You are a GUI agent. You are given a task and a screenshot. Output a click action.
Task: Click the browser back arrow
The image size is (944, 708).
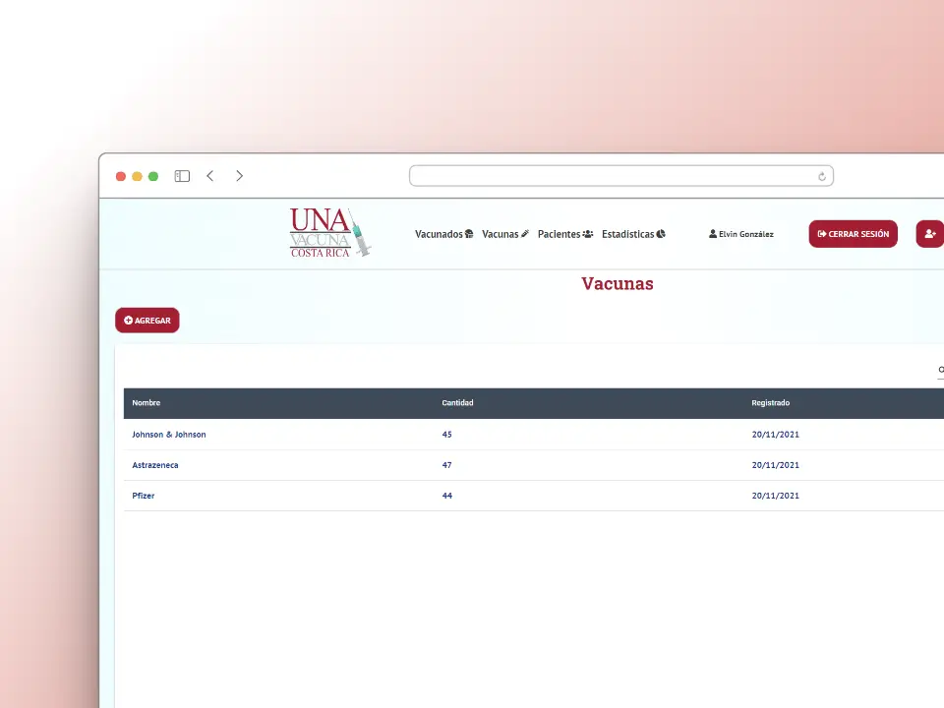(210, 176)
